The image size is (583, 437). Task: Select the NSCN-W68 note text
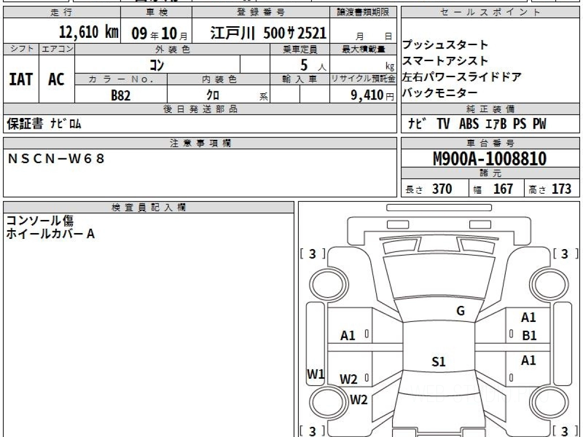(57, 158)
